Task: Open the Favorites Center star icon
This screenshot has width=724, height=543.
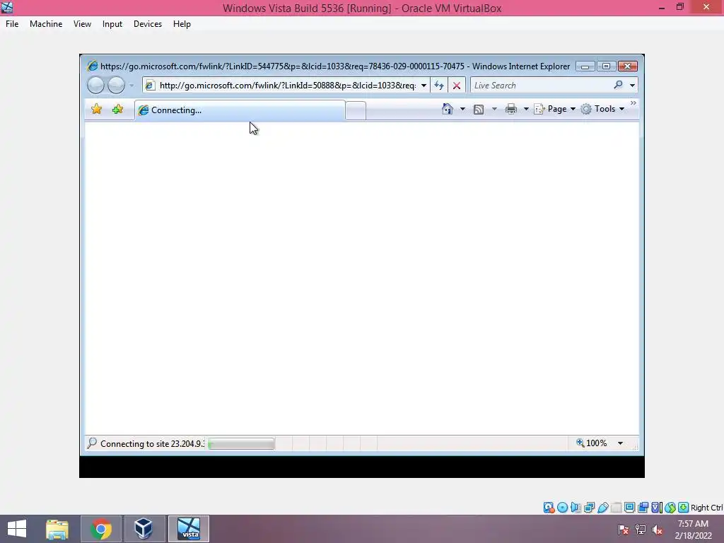Action: pos(96,110)
